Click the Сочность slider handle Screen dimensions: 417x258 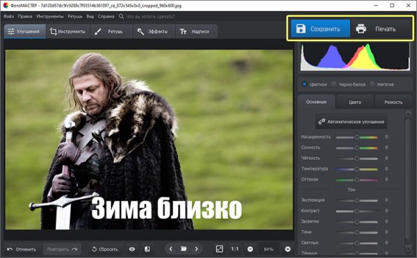click(x=357, y=148)
